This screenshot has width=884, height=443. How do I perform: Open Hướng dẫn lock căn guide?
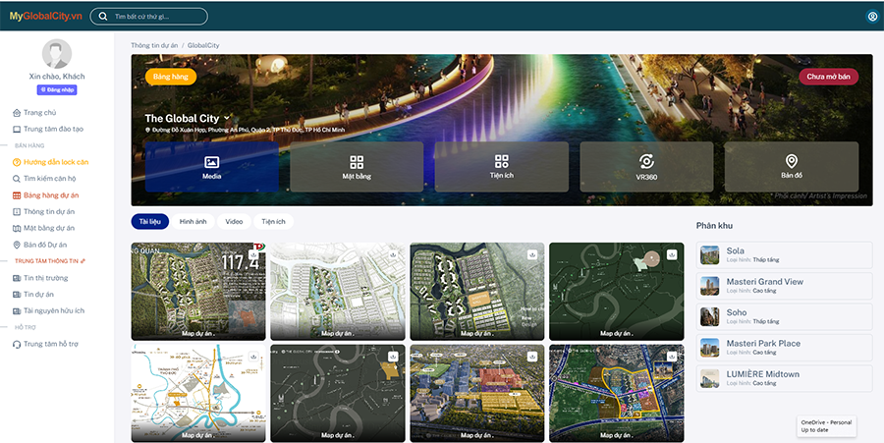point(55,161)
